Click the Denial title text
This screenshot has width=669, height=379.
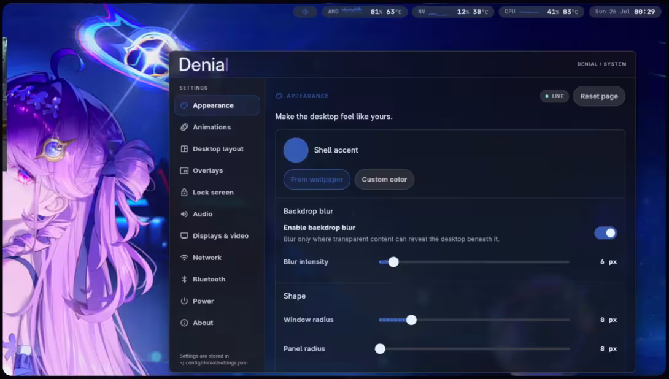[203, 64]
